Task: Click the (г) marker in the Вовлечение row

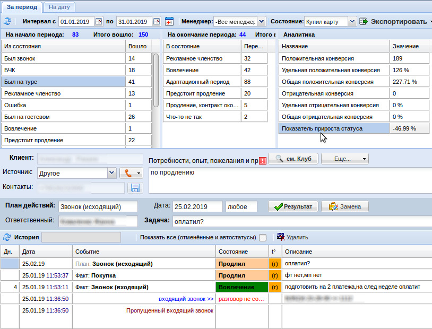Action: point(275,287)
